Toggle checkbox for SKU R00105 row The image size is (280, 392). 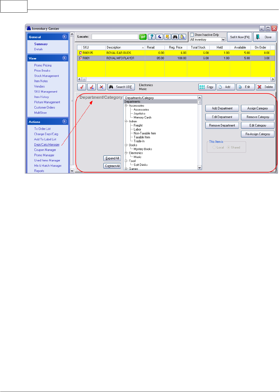pyautogui.click(x=81, y=53)
